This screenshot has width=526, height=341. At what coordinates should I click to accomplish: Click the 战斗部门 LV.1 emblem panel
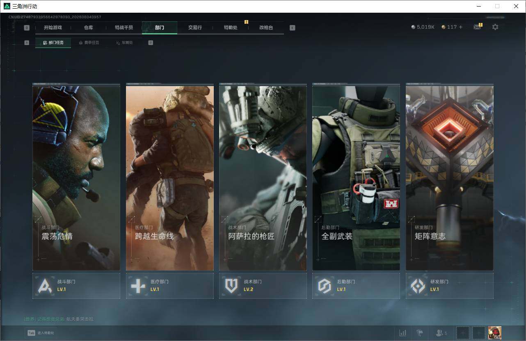[76, 286]
